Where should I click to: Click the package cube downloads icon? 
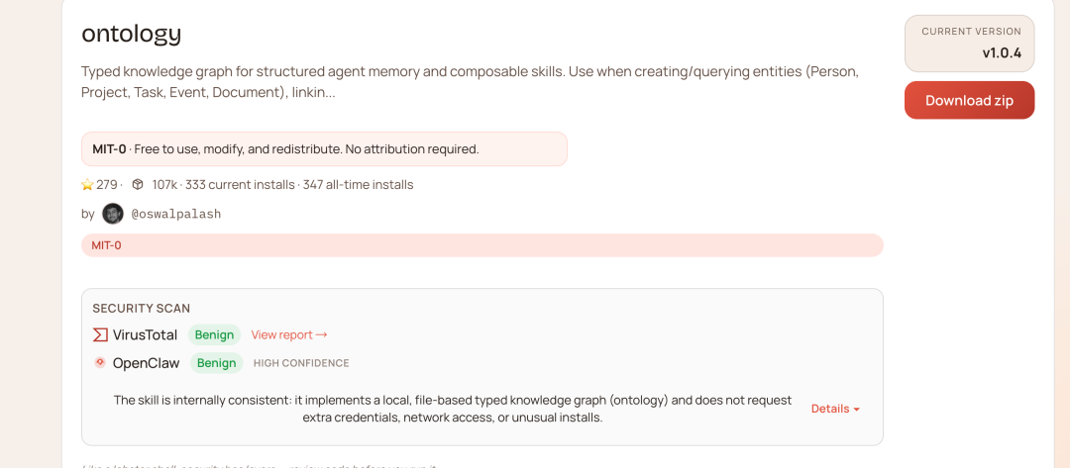tap(138, 185)
